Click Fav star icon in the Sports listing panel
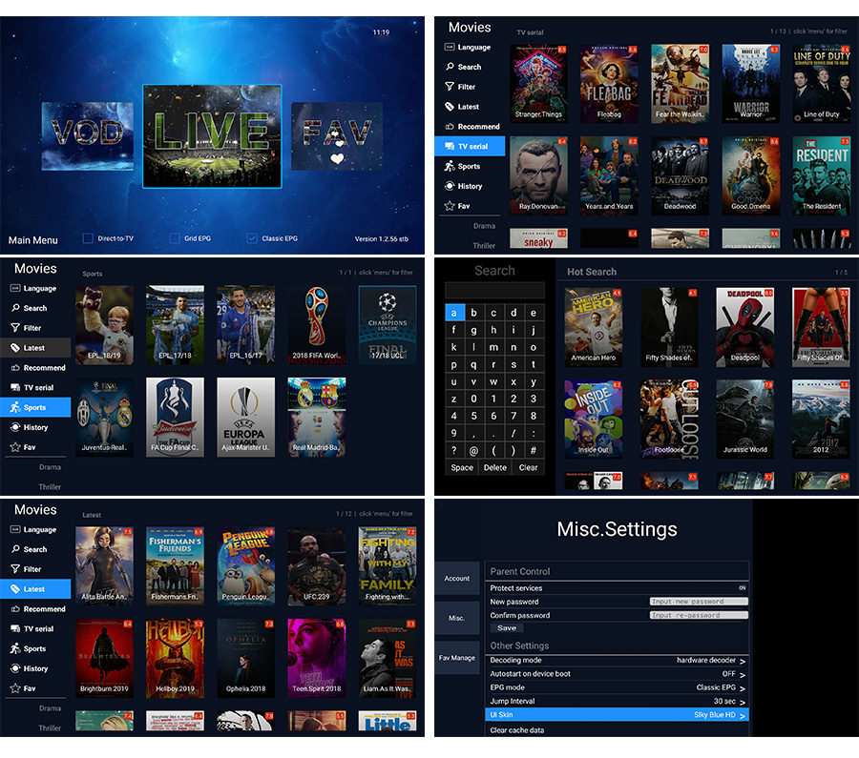Viewport: 859px width, 758px height. tap(15, 447)
